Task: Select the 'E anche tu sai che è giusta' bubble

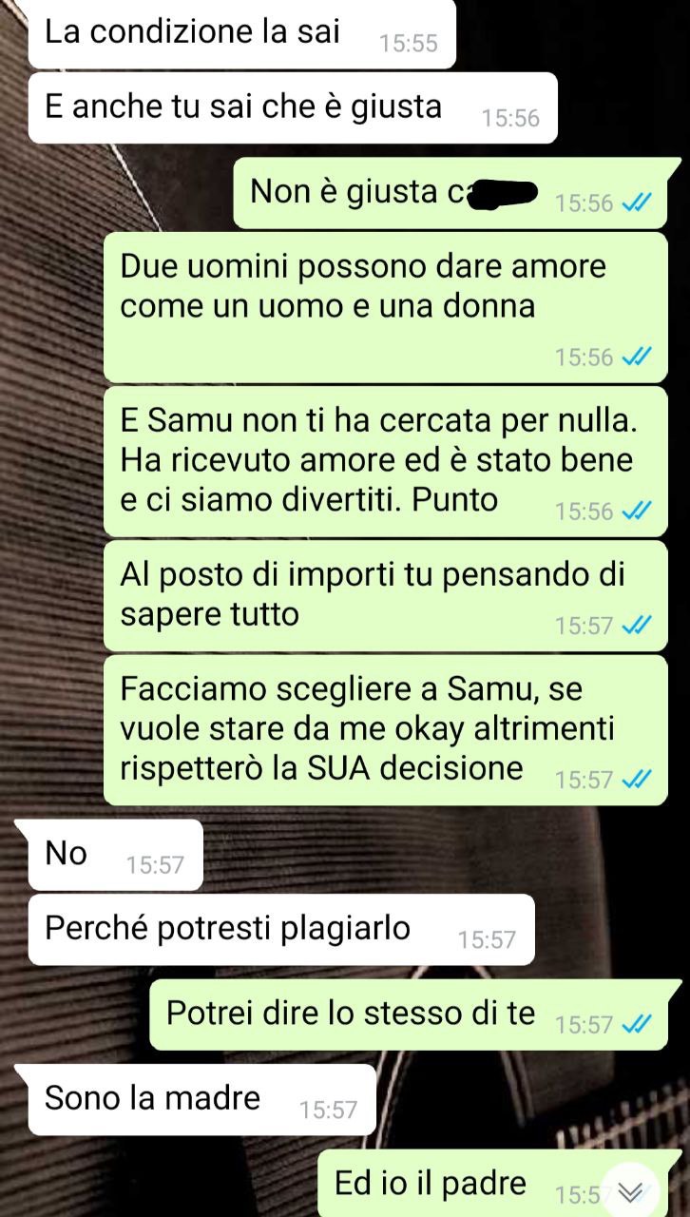Action: 292,107
